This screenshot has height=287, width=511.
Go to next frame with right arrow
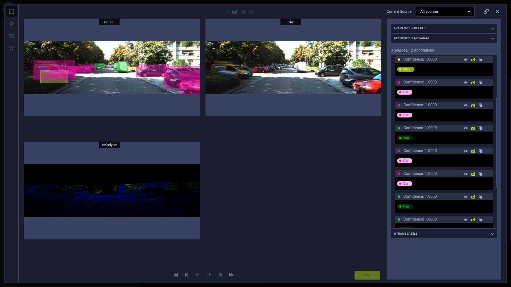tap(209, 275)
